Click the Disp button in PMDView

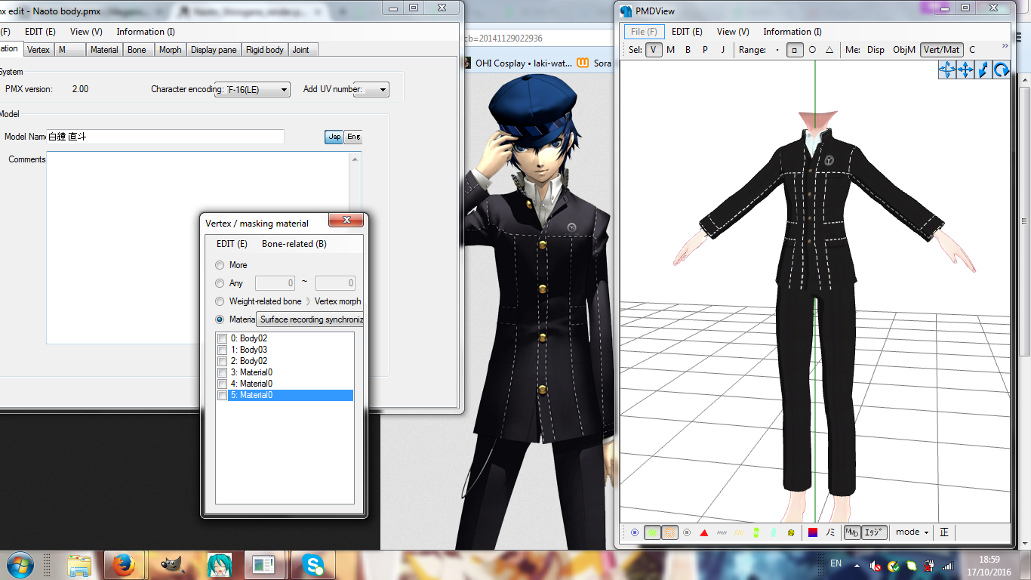(x=876, y=50)
